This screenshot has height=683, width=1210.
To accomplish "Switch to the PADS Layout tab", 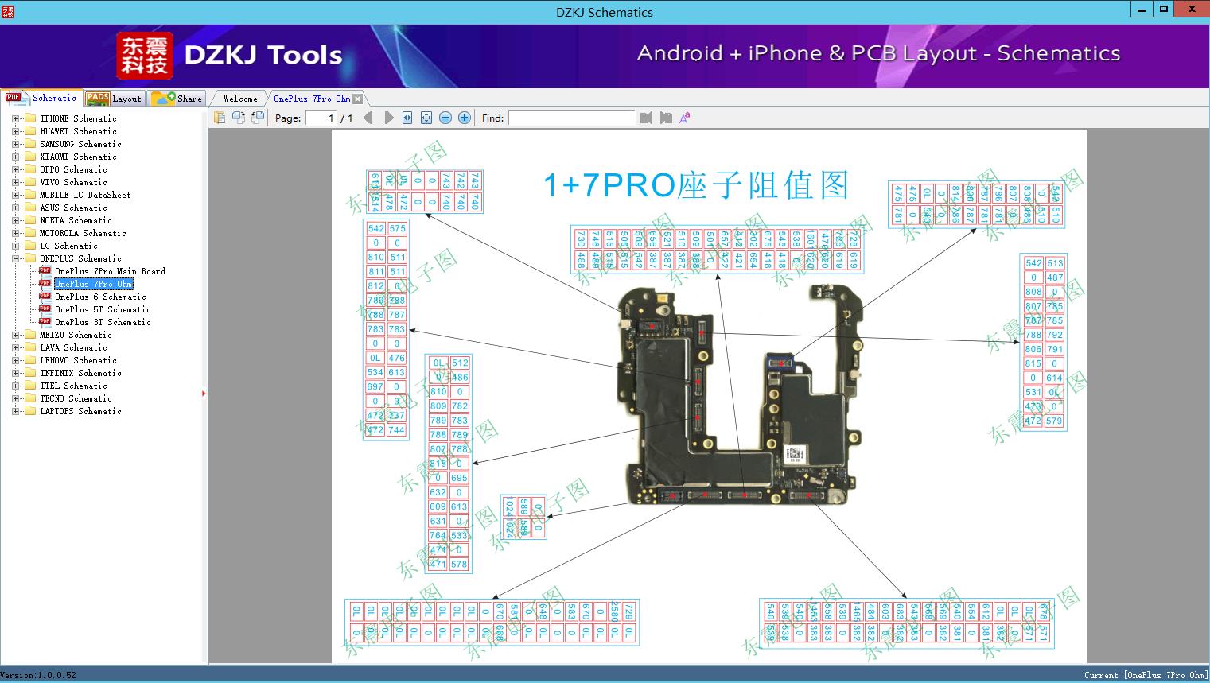I will (114, 99).
